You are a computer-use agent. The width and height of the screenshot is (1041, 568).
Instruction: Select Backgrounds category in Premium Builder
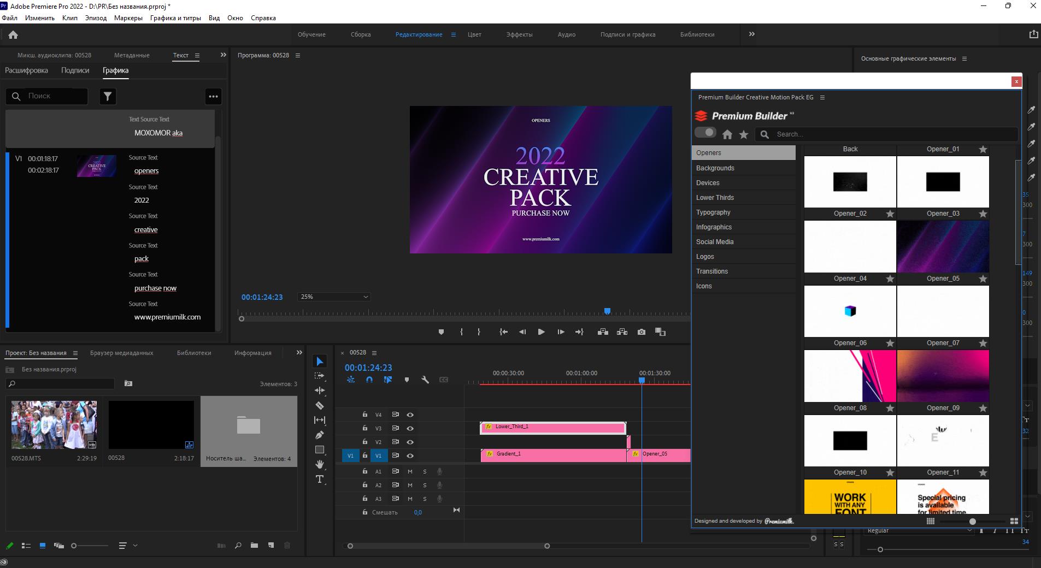[x=743, y=168]
